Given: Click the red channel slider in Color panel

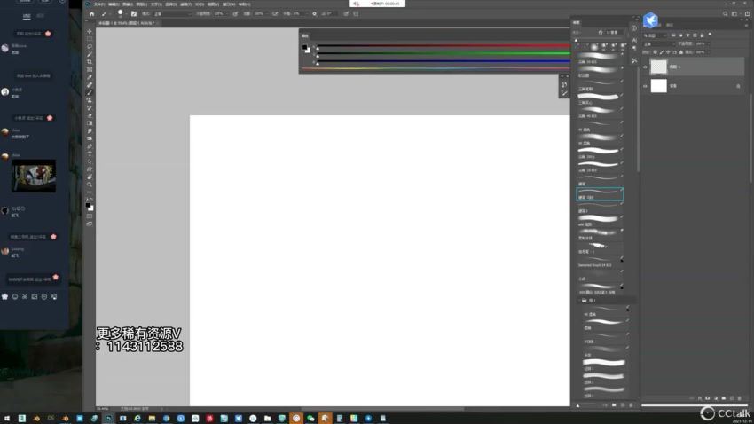Looking at the screenshot, I should (443, 47).
